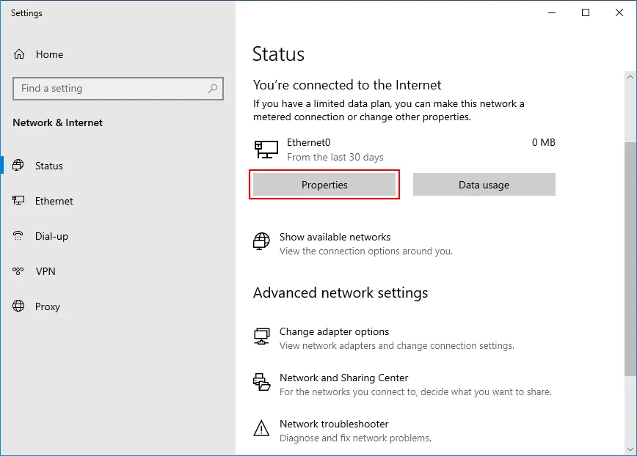Open Network and Sharing Center link
Screen dimensions: 637x456
coord(343,378)
